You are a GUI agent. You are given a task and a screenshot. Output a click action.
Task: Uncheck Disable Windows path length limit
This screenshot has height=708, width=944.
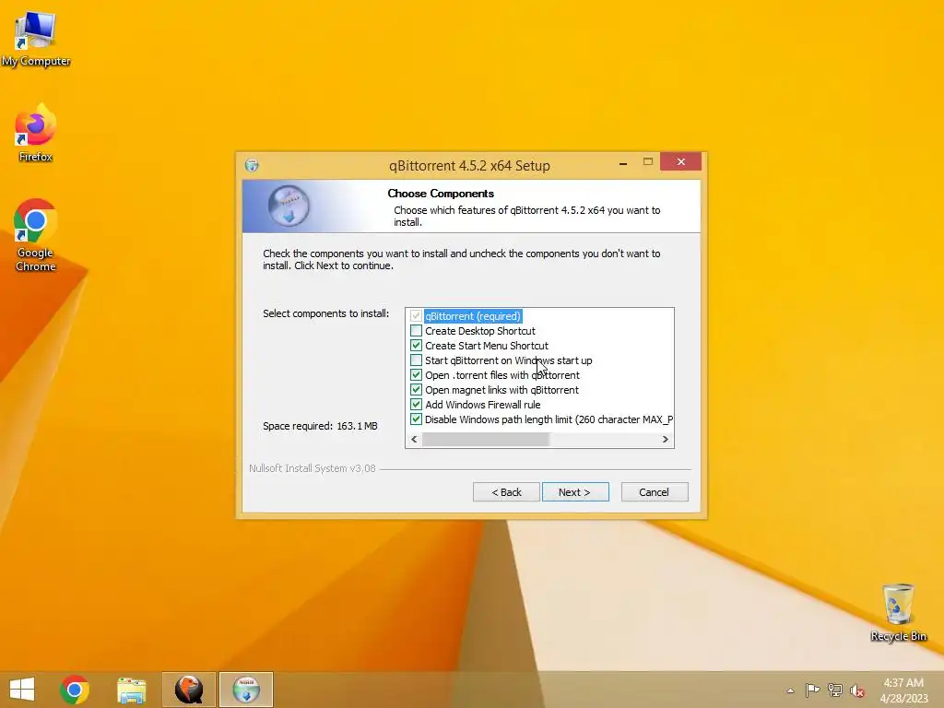pos(416,419)
